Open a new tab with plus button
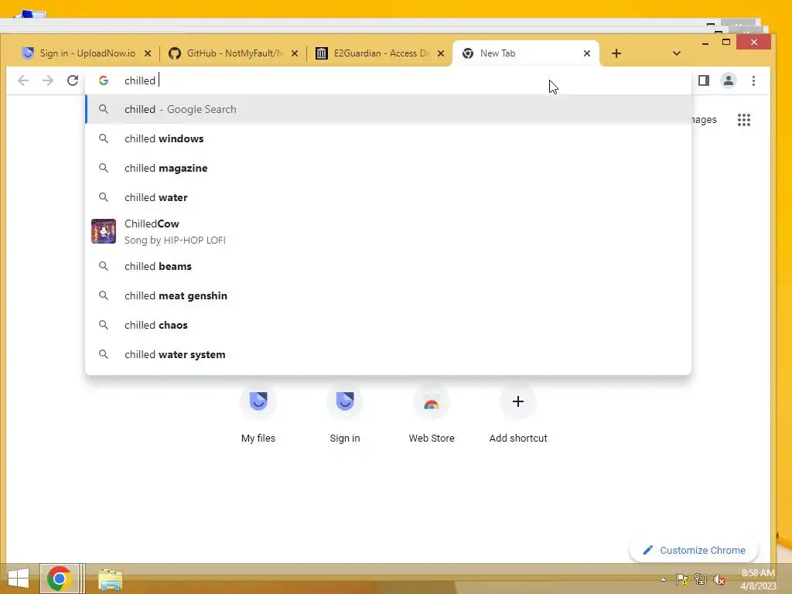This screenshot has height=594, width=792. pos(616,53)
